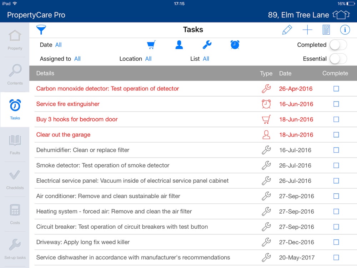
Task: Tap wrench icon on Dehumidifier row
Action: click(266, 150)
